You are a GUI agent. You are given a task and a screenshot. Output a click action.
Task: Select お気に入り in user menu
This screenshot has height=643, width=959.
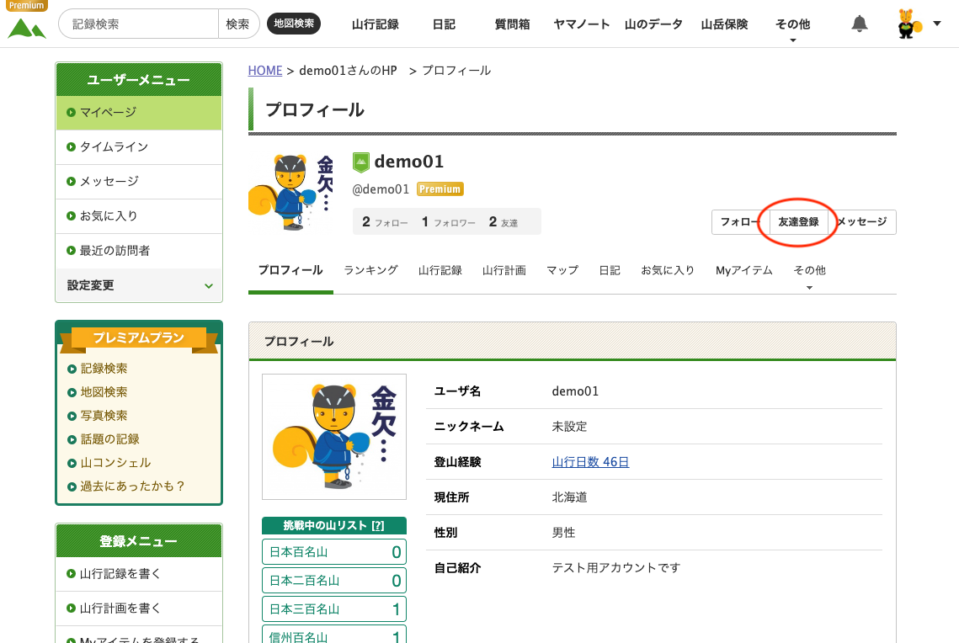139,215
